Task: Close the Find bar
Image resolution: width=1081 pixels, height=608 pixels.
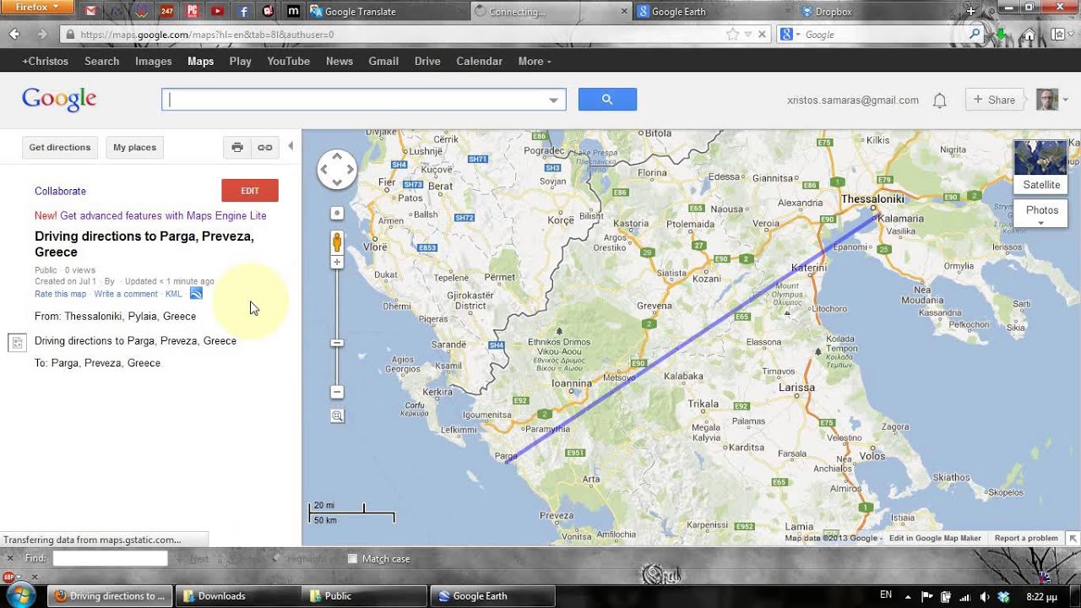Action: 10,558
